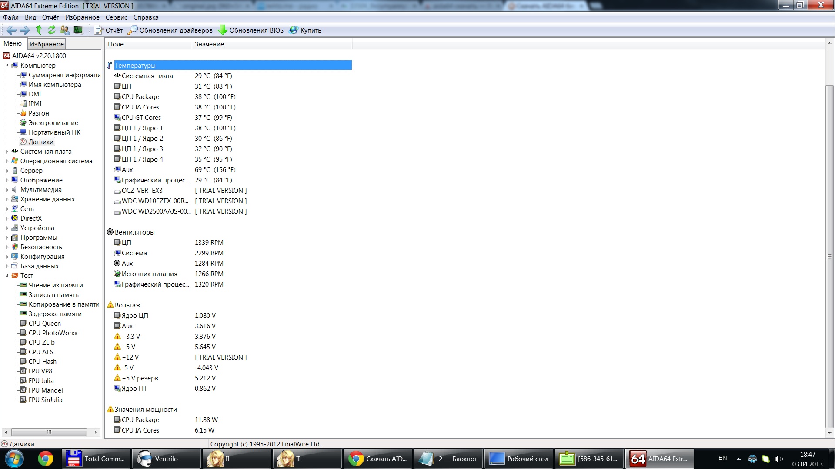Screen dimensions: 835x469
Task: Expand the Мультимедиа tree node
Action: [x=7, y=190]
